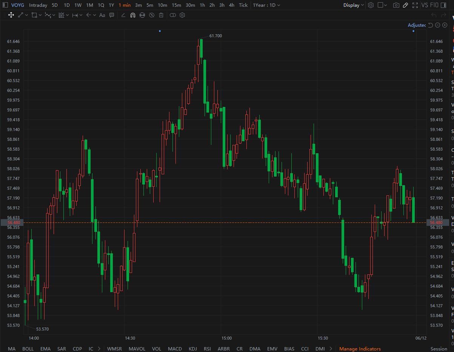
Task: Click the VOYG ticker symbol
Action: click(18, 5)
